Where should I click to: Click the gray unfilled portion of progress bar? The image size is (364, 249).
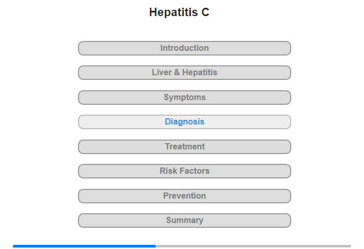pos(253,246)
